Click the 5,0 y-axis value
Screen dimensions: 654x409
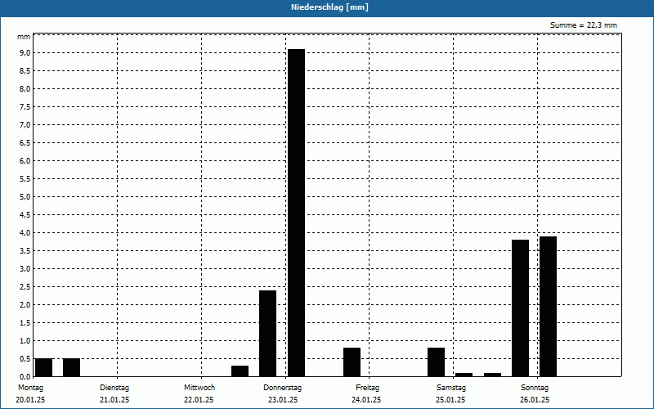pyautogui.click(x=25, y=197)
